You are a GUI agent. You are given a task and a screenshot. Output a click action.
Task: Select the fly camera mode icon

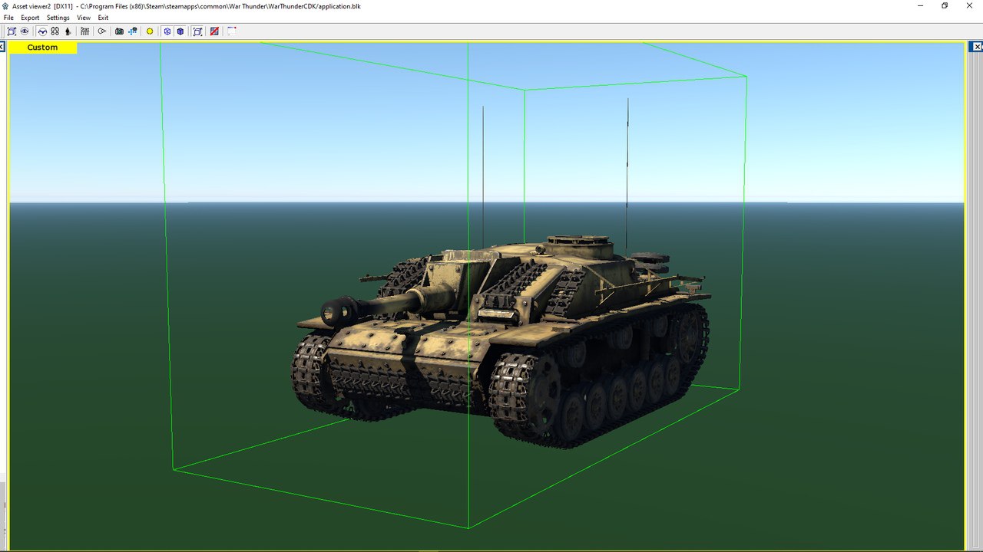coord(42,31)
